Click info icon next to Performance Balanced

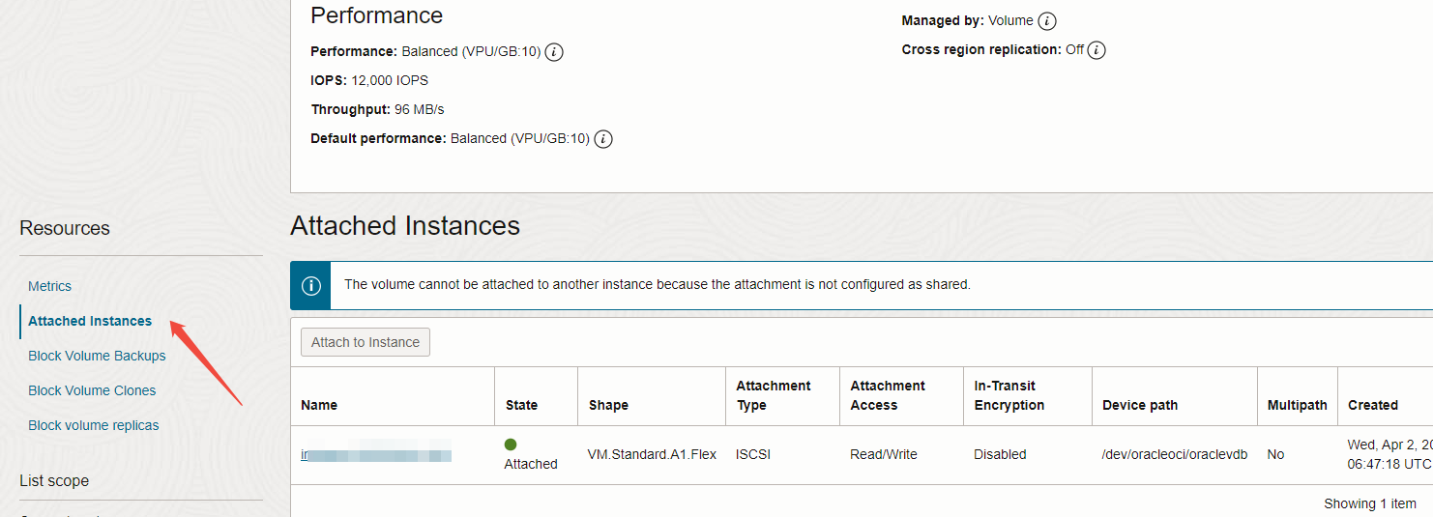pos(554,52)
